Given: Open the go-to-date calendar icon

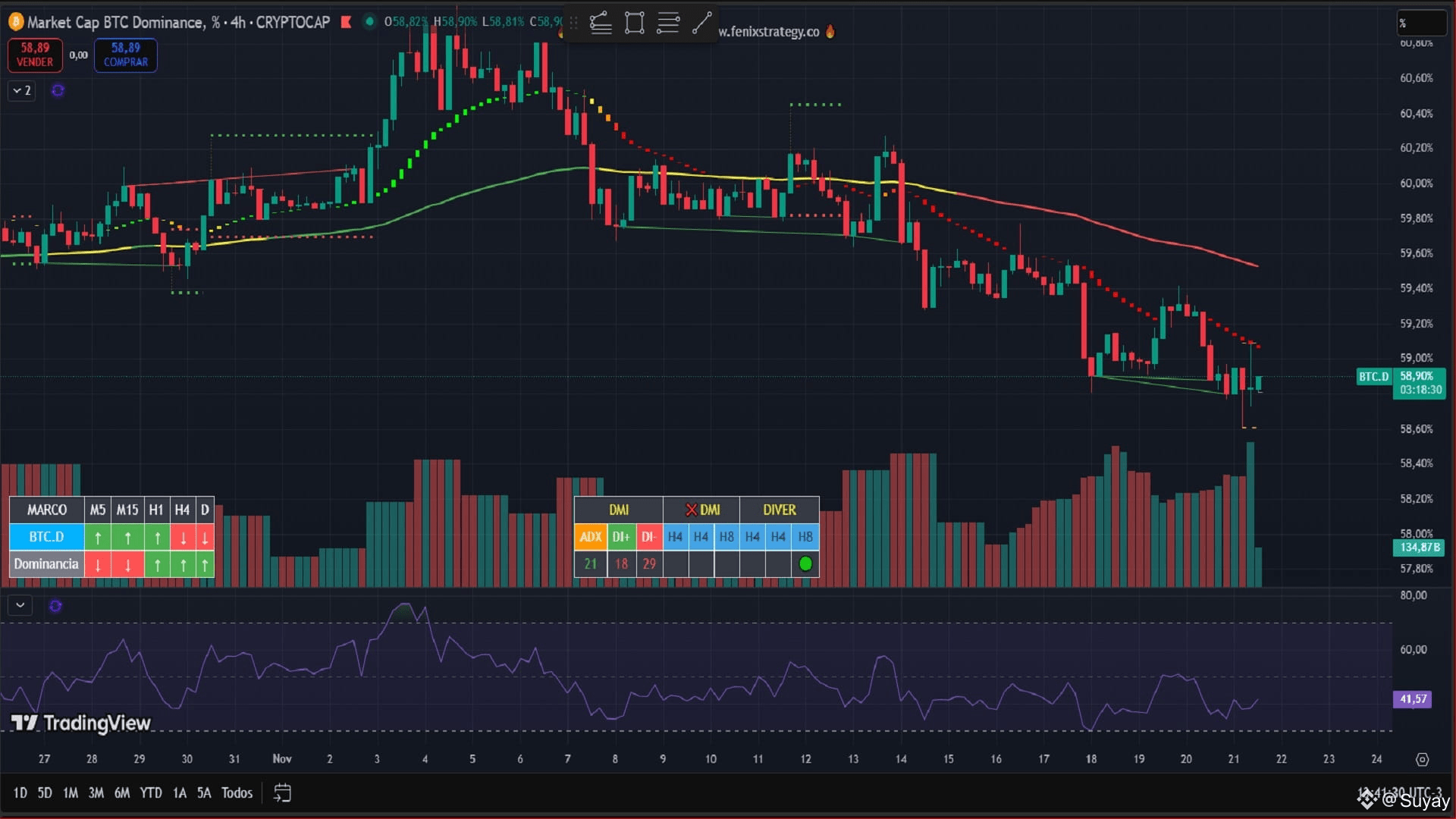Looking at the screenshot, I should pos(282,793).
